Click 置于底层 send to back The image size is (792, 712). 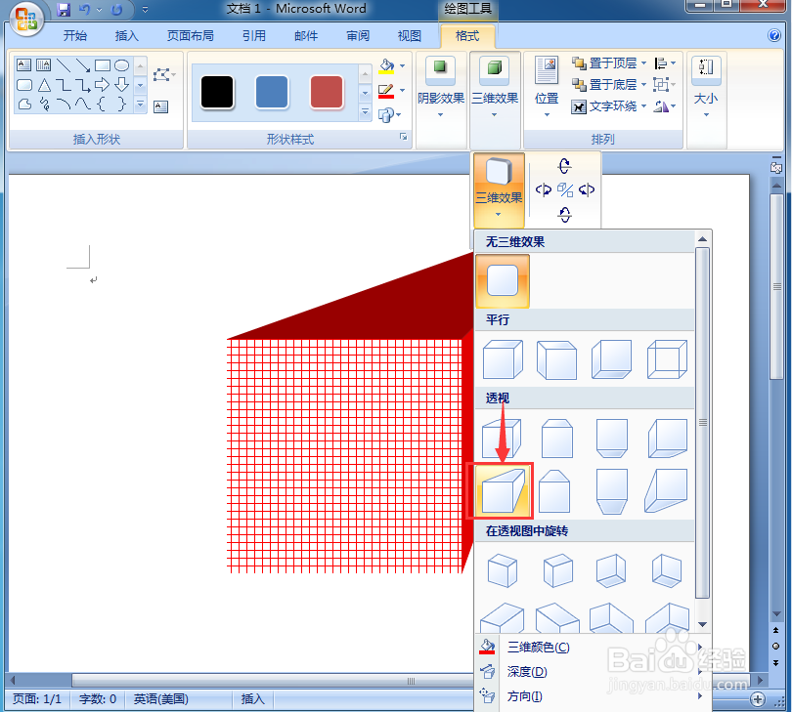608,84
